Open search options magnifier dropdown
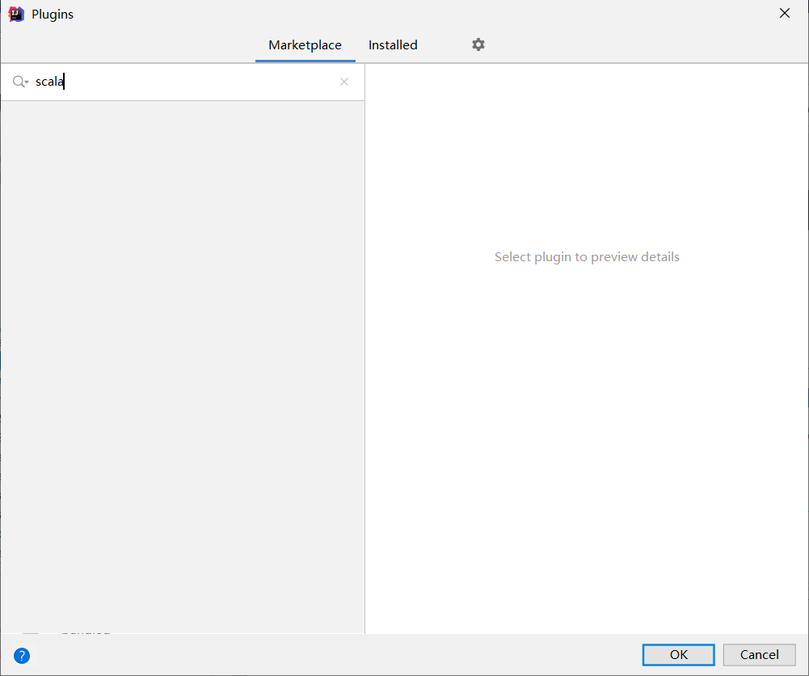Screen dimensions: 809x676 coord(20,82)
